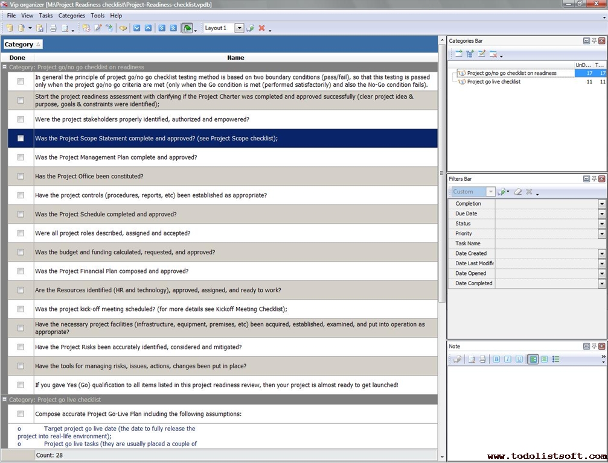Screen dimensions: 608x463
Task: Toggle Italic formatting in Note panel
Action: coord(508,359)
